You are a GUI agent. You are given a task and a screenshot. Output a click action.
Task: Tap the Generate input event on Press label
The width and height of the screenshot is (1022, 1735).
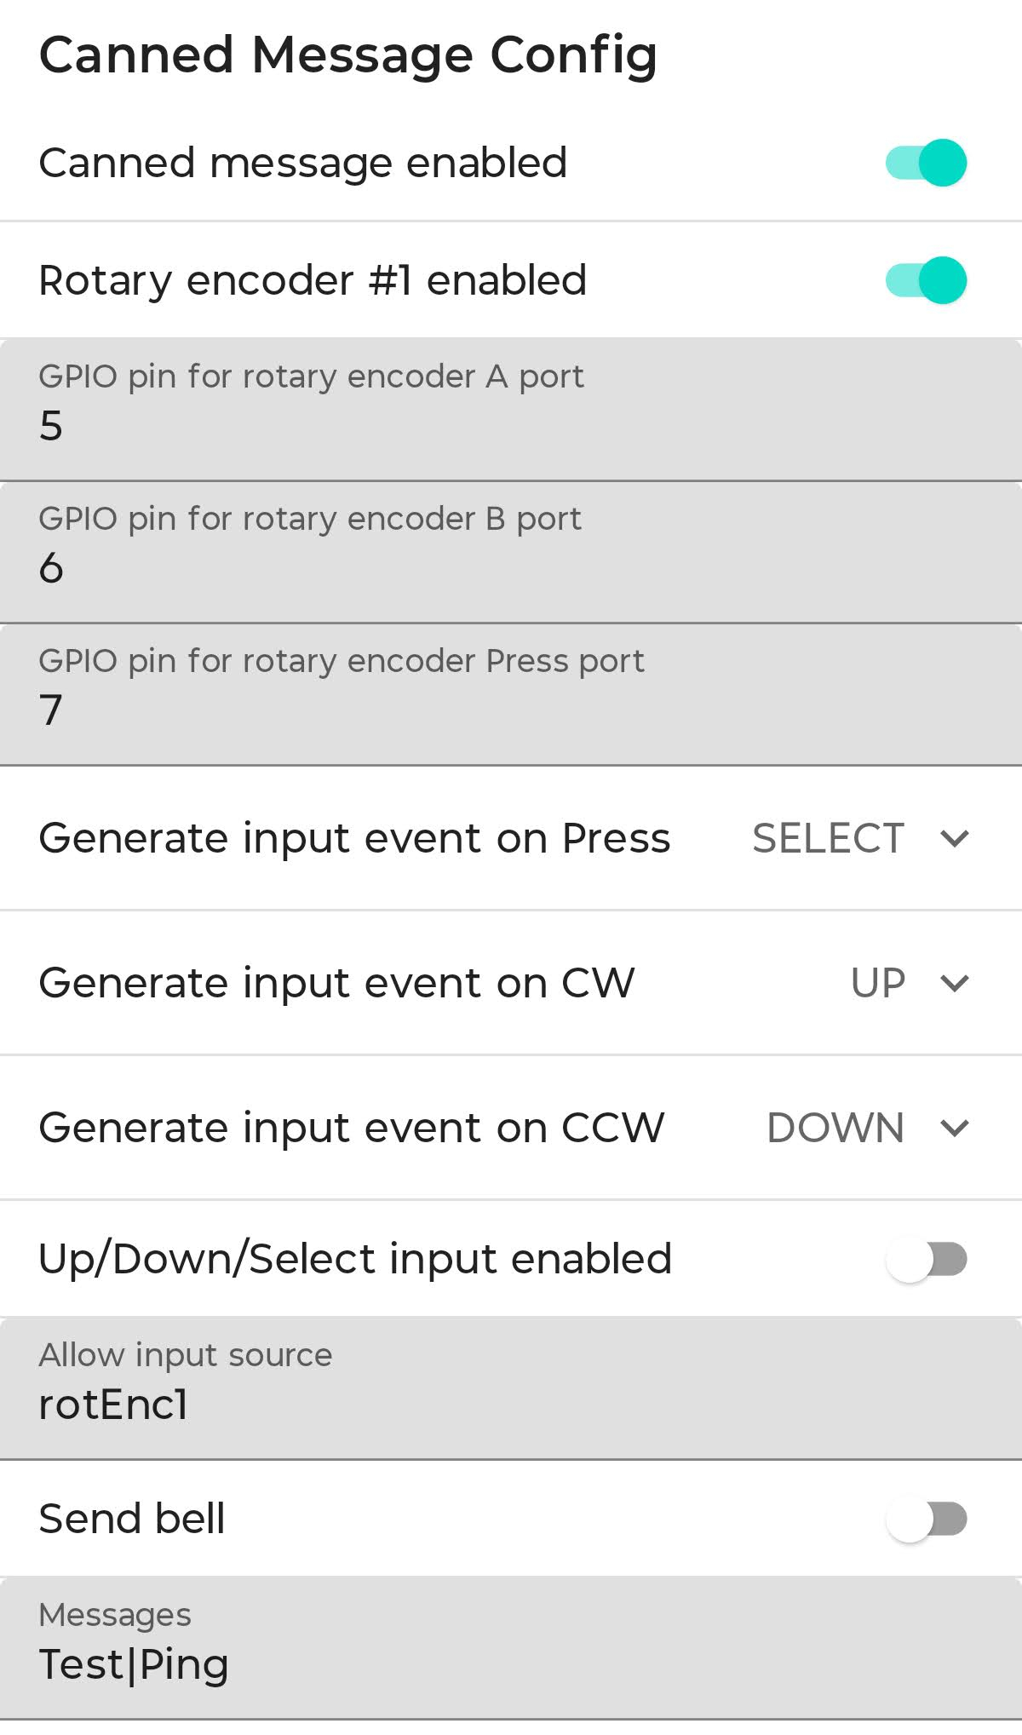(x=354, y=839)
